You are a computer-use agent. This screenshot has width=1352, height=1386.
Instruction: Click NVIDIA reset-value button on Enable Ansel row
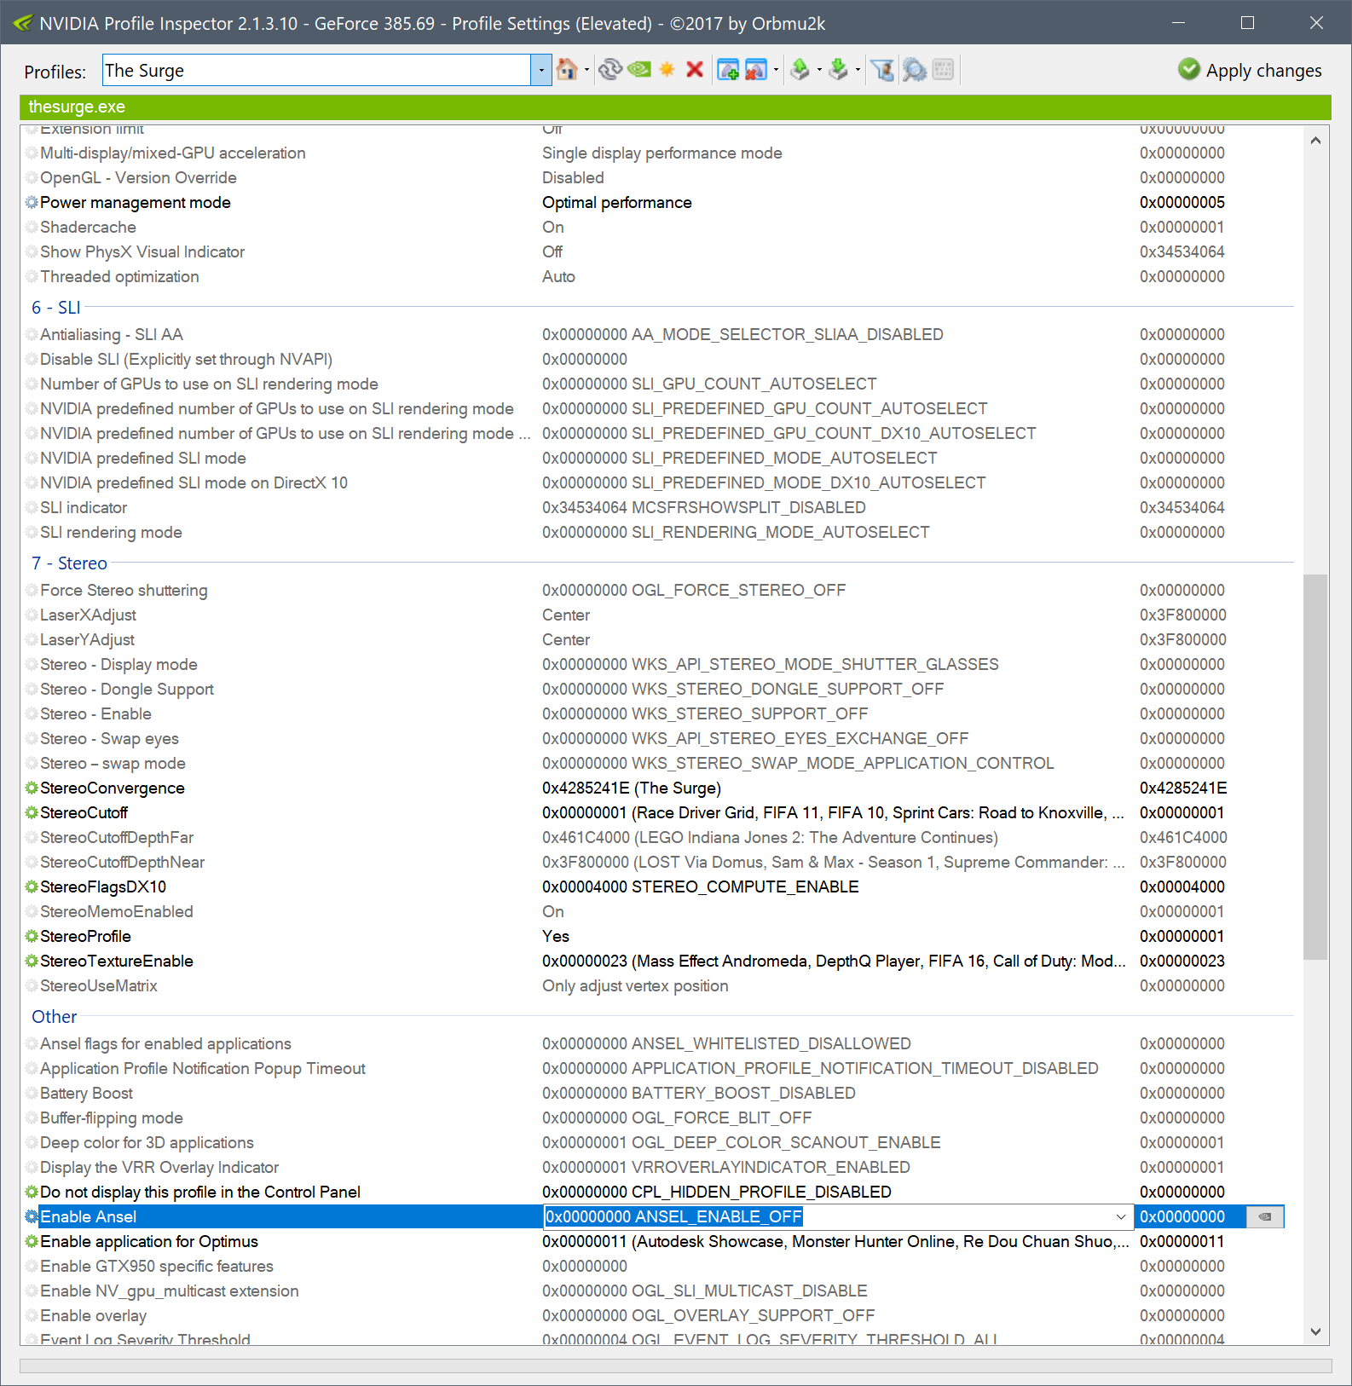pyautogui.click(x=1265, y=1216)
